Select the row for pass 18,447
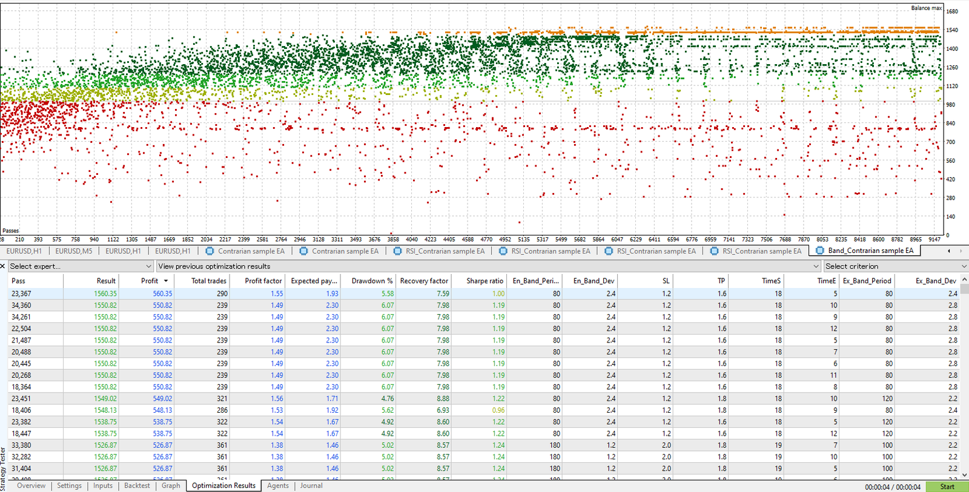 click(x=484, y=433)
